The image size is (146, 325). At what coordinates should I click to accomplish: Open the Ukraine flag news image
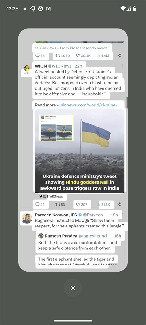click(x=79, y=151)
